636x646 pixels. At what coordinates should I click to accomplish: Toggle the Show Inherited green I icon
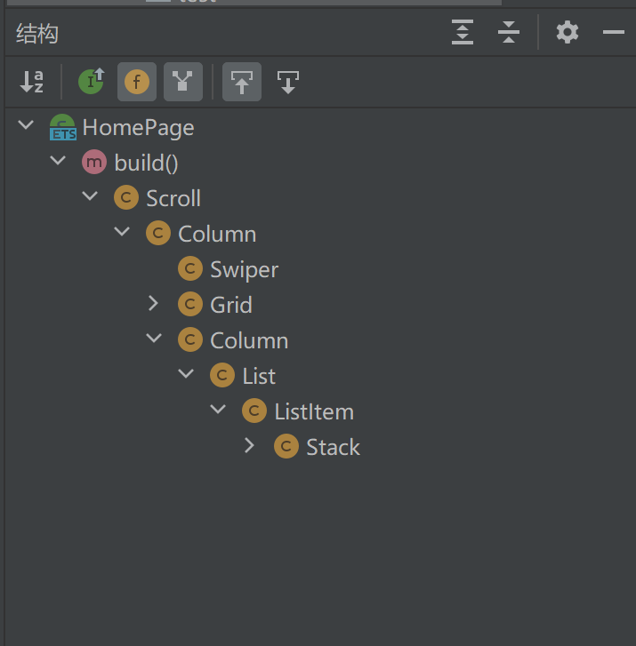click(91, 81)
